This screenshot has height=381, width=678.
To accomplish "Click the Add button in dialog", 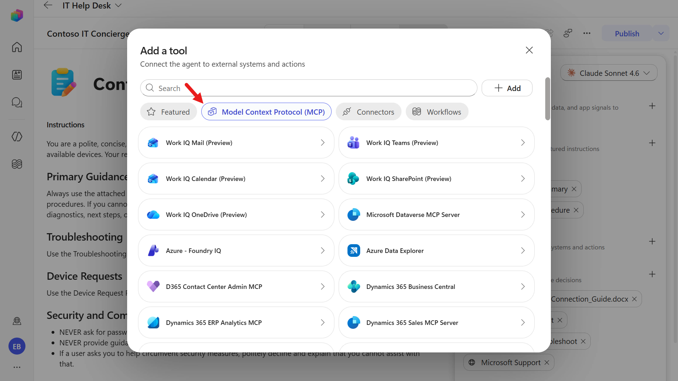I will [x=507, y=88].
